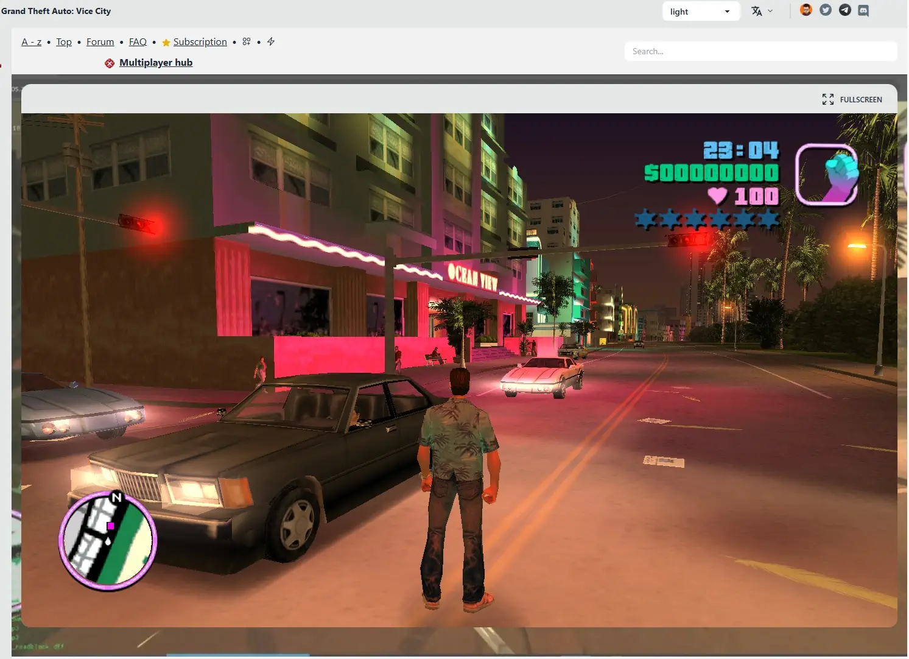Click the translate language icon

756,11
